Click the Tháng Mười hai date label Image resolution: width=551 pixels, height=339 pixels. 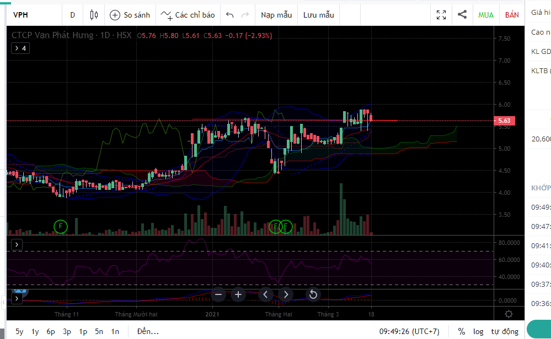coord(136,314)
